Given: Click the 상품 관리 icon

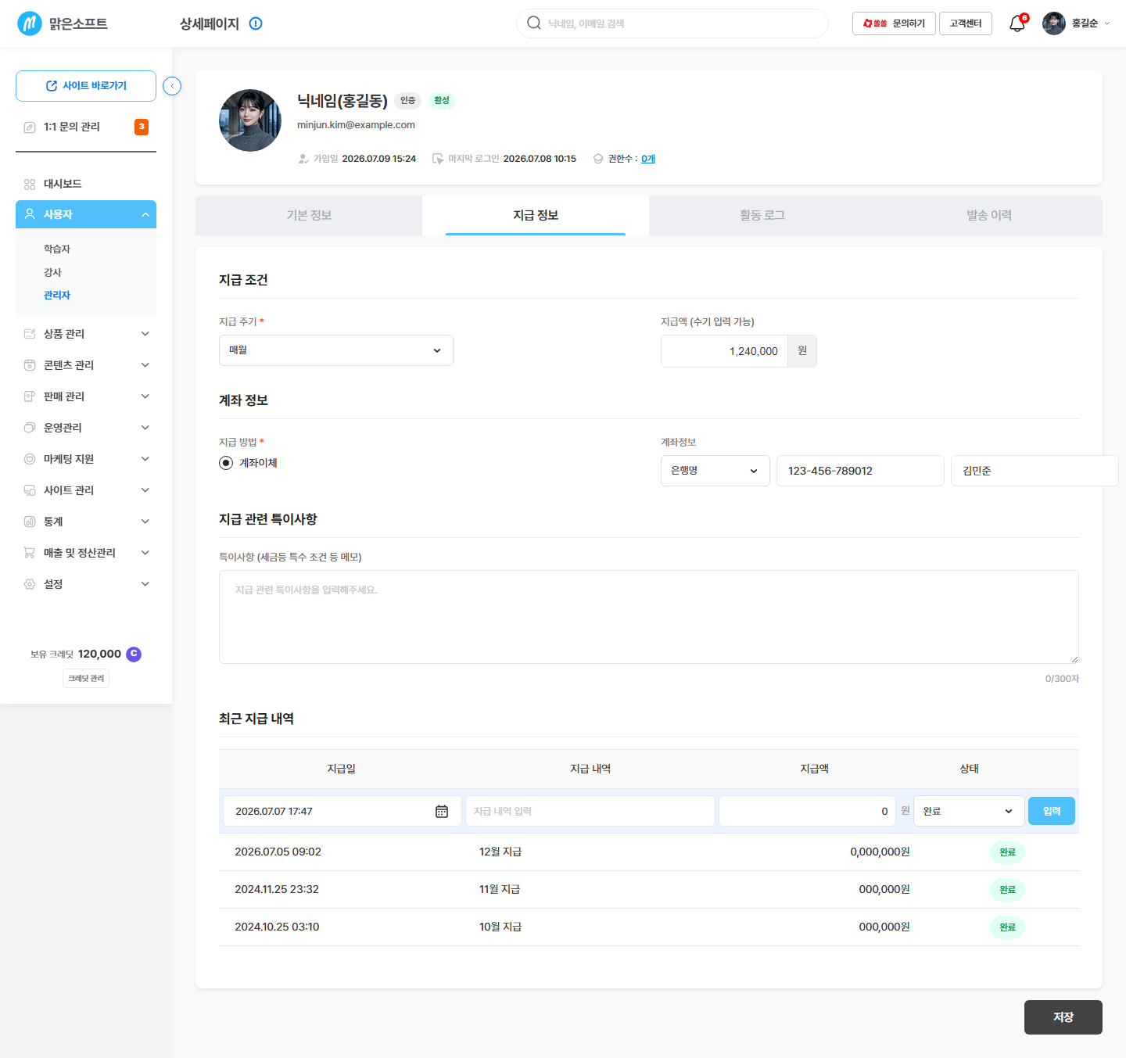Looking at the screenshot, I should (30, 334).
